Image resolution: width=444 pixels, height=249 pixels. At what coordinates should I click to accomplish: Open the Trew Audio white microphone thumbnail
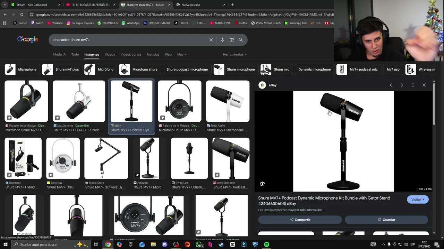pyautogui.click(x=228, y=101)
